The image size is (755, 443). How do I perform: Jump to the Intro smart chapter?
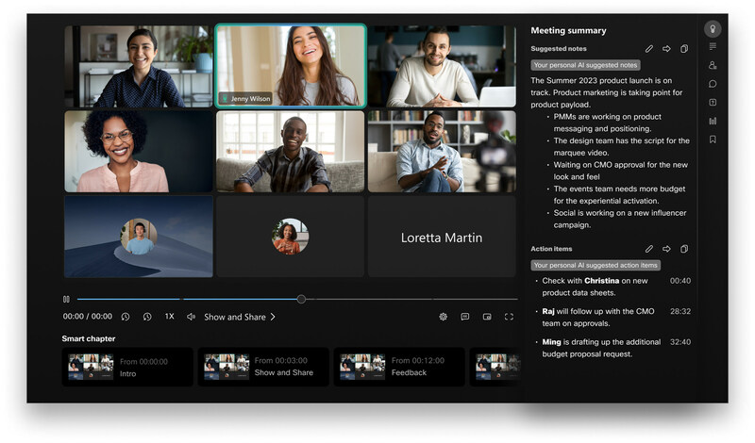point(127,367)
